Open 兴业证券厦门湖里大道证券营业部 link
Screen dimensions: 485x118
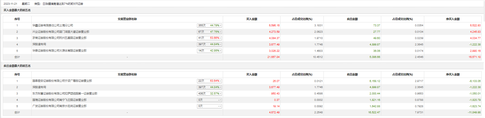(61, 32)
